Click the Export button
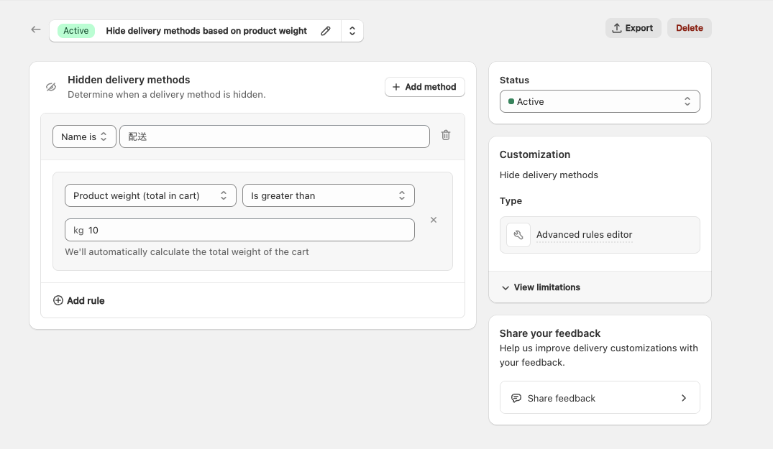773x449 pixels. point(633,28)
